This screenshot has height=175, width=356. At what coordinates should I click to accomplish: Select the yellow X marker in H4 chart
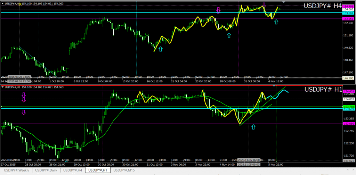pyautogui.click(x=20, y=4)
